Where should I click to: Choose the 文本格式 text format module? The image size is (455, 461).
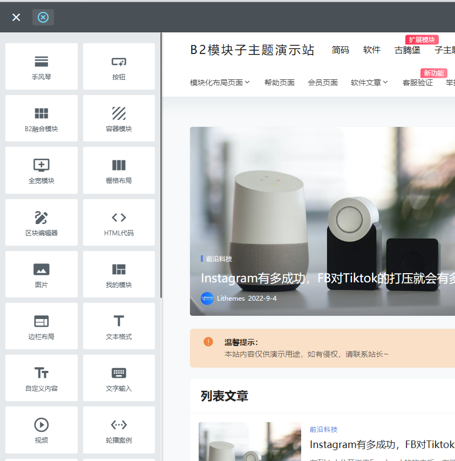(119, 326)
